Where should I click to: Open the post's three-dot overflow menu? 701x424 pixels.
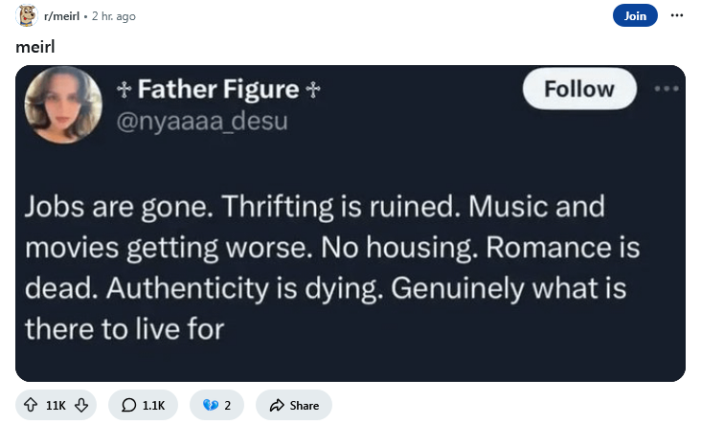pos(677,15)
